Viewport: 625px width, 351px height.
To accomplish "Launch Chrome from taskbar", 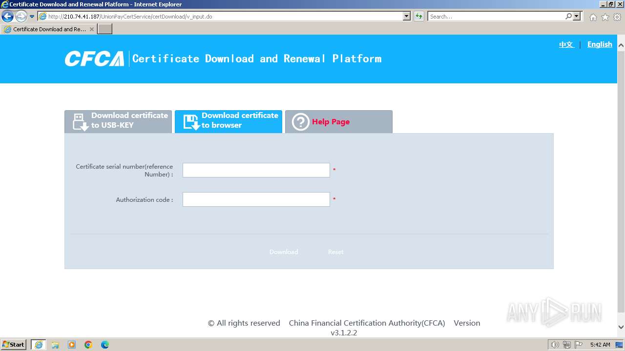I will (88, 345).
